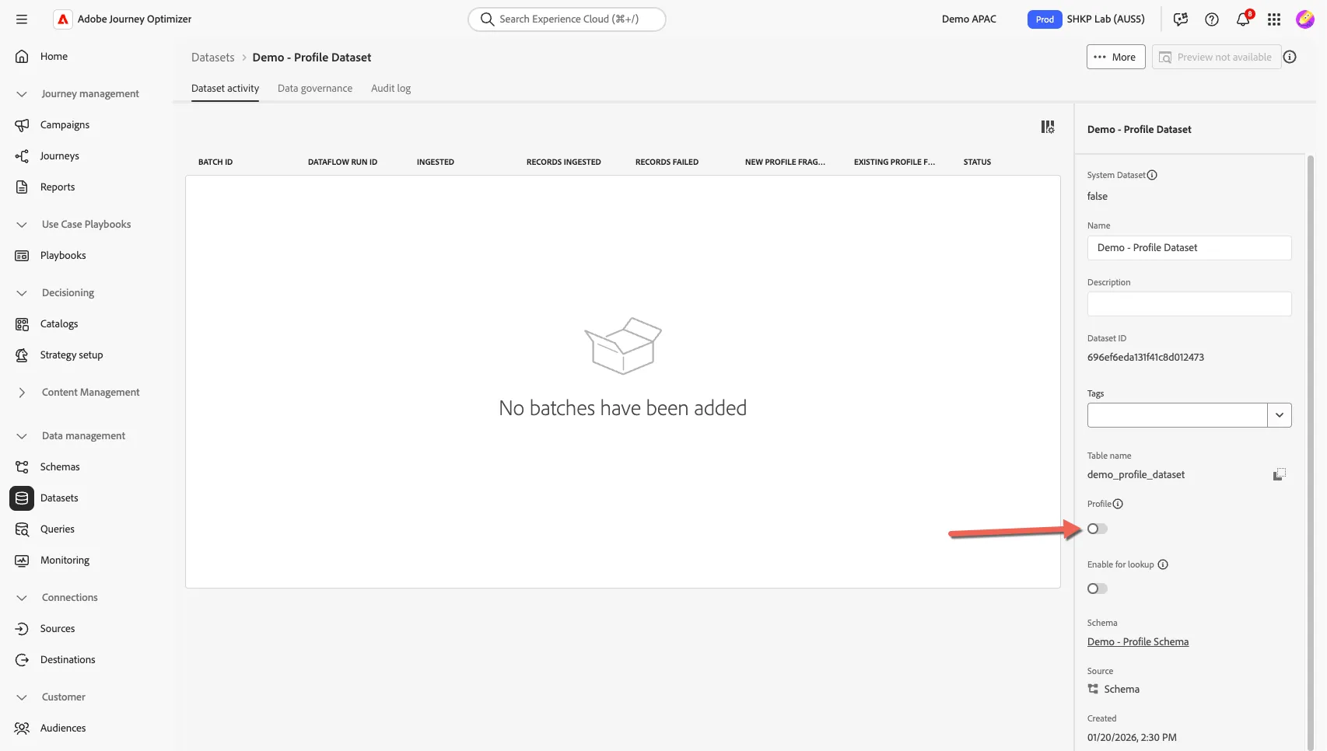
Task: Click the Destinations icon
Action: click(x=22, y=660)
